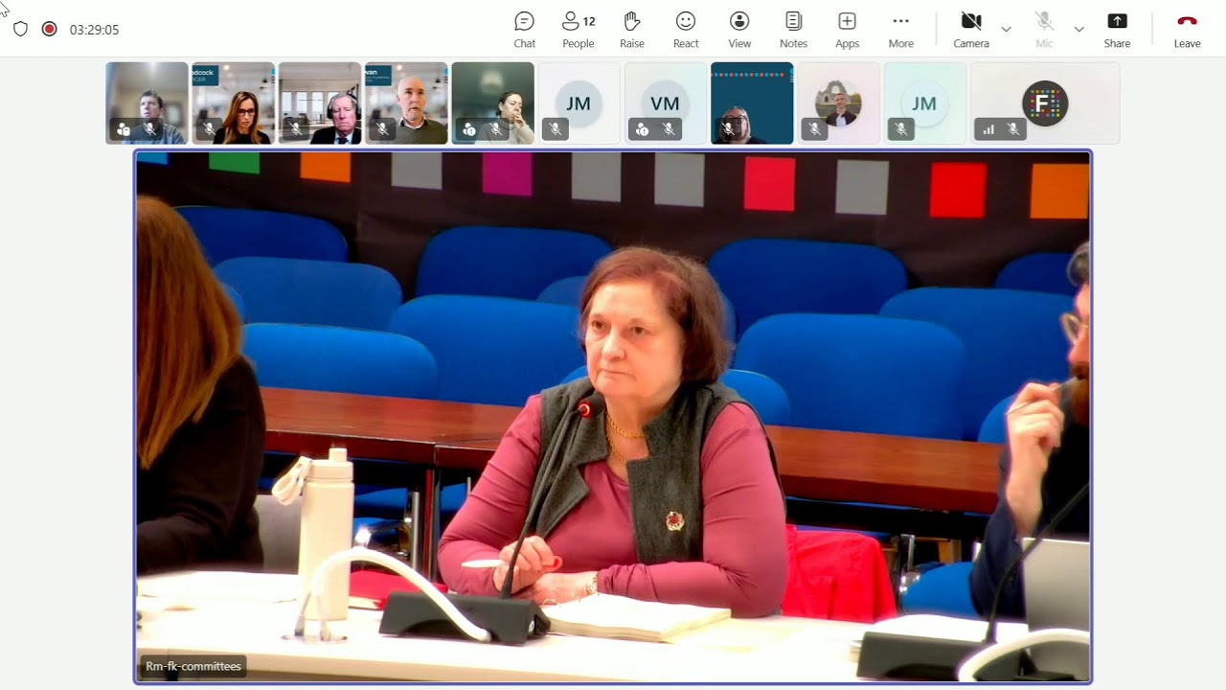This screenshot has width=1226, height=690.
Task: Show the People list with 12 participants
Action: (579, 30)
